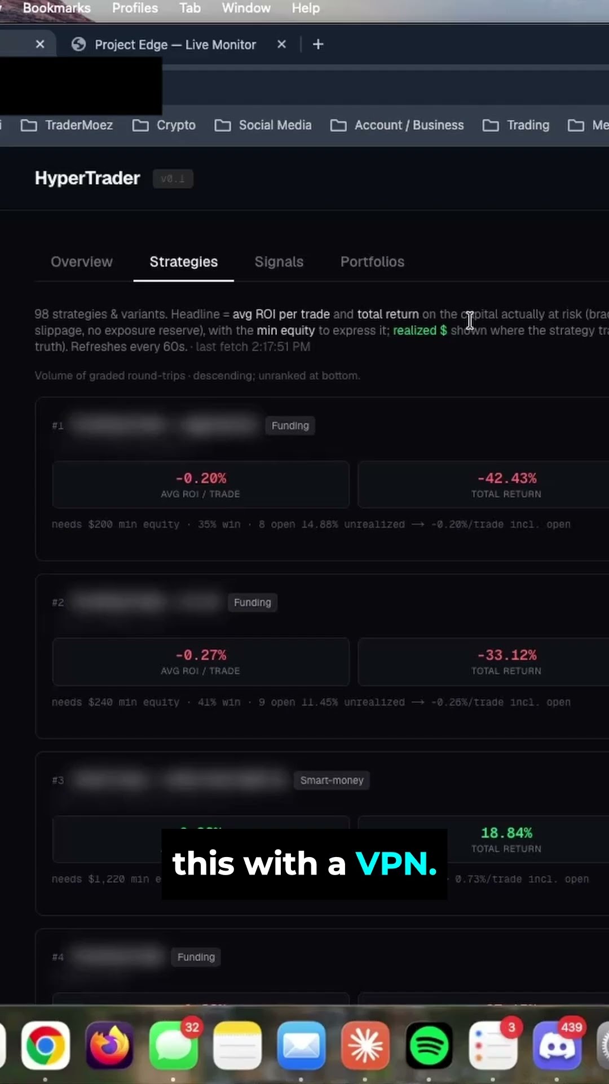Select the Project Edge — Live Monitor tab
Viewport: 609px width, 1084px height.
click(175, 44)
